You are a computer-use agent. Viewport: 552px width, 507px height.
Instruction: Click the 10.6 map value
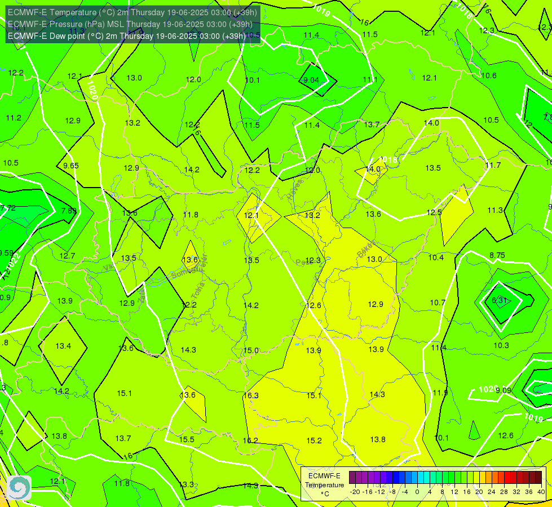point(489,75)
